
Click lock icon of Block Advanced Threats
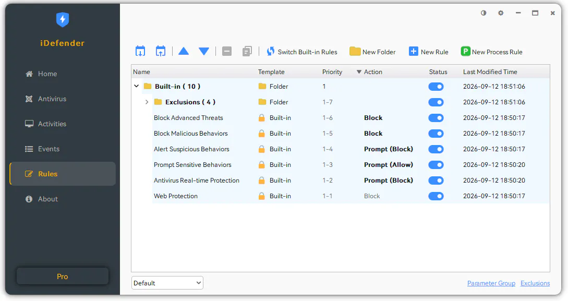coord(261,118)
